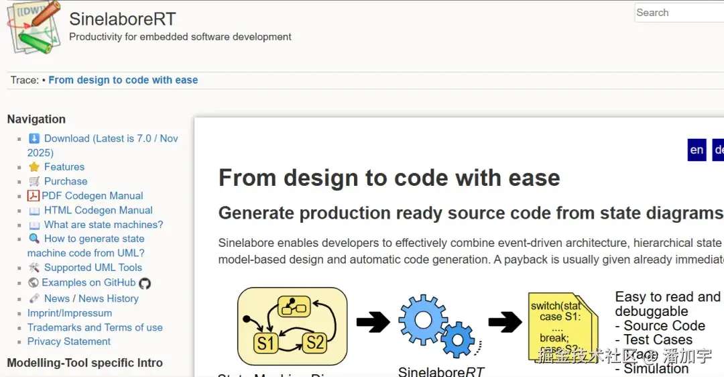The width and height of the screenshot is (724, 377).
Task: Click the book icon beside HTML Codegen Manual
Action: [34, 211]
